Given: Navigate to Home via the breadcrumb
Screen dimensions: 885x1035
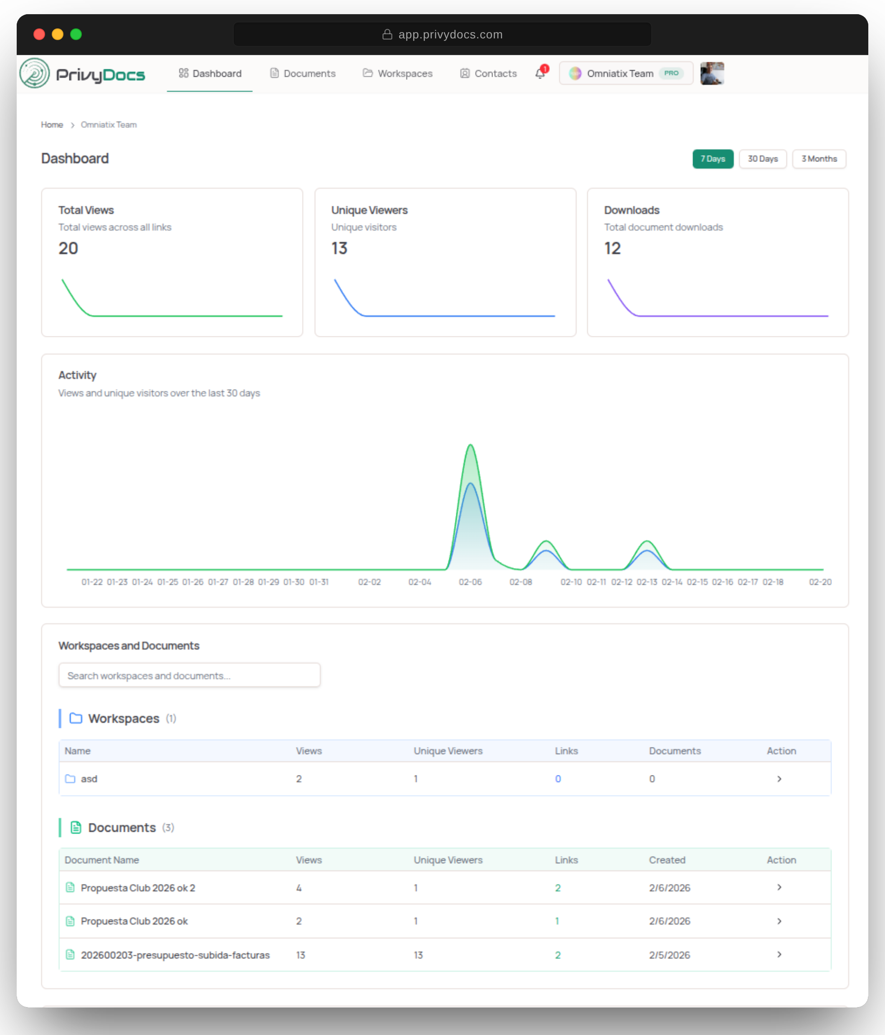Looking at the screenshot, I should (x=52, y=124).
